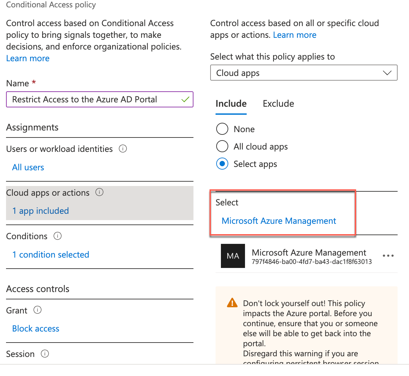Click the Session section label
Viewport: 409px width, 376px height.
pyautogui.click(x=20, y=354)
